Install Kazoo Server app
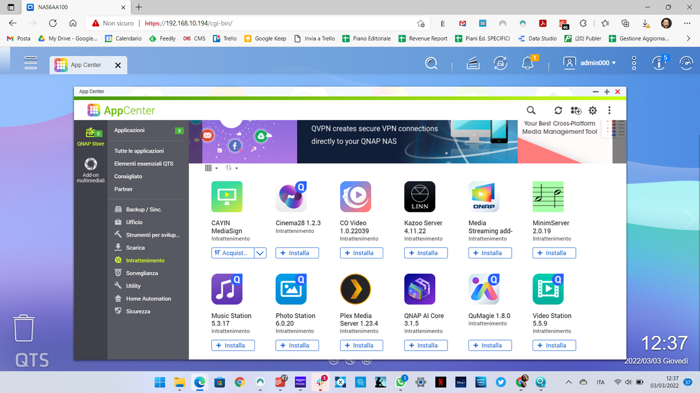Viewport: 700px width, 393px height. 426,253
